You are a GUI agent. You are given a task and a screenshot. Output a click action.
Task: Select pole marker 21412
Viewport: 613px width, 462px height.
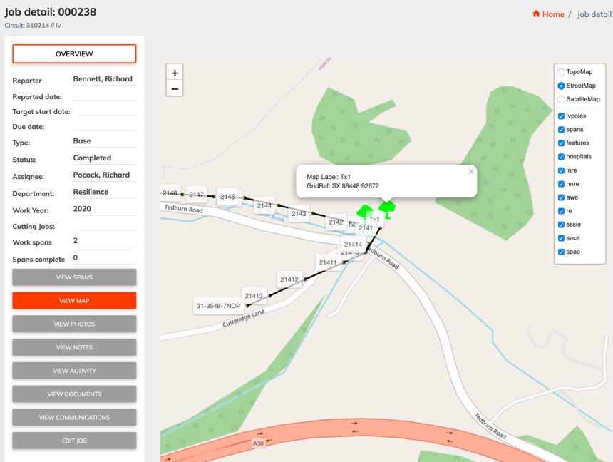click(289, 279)
